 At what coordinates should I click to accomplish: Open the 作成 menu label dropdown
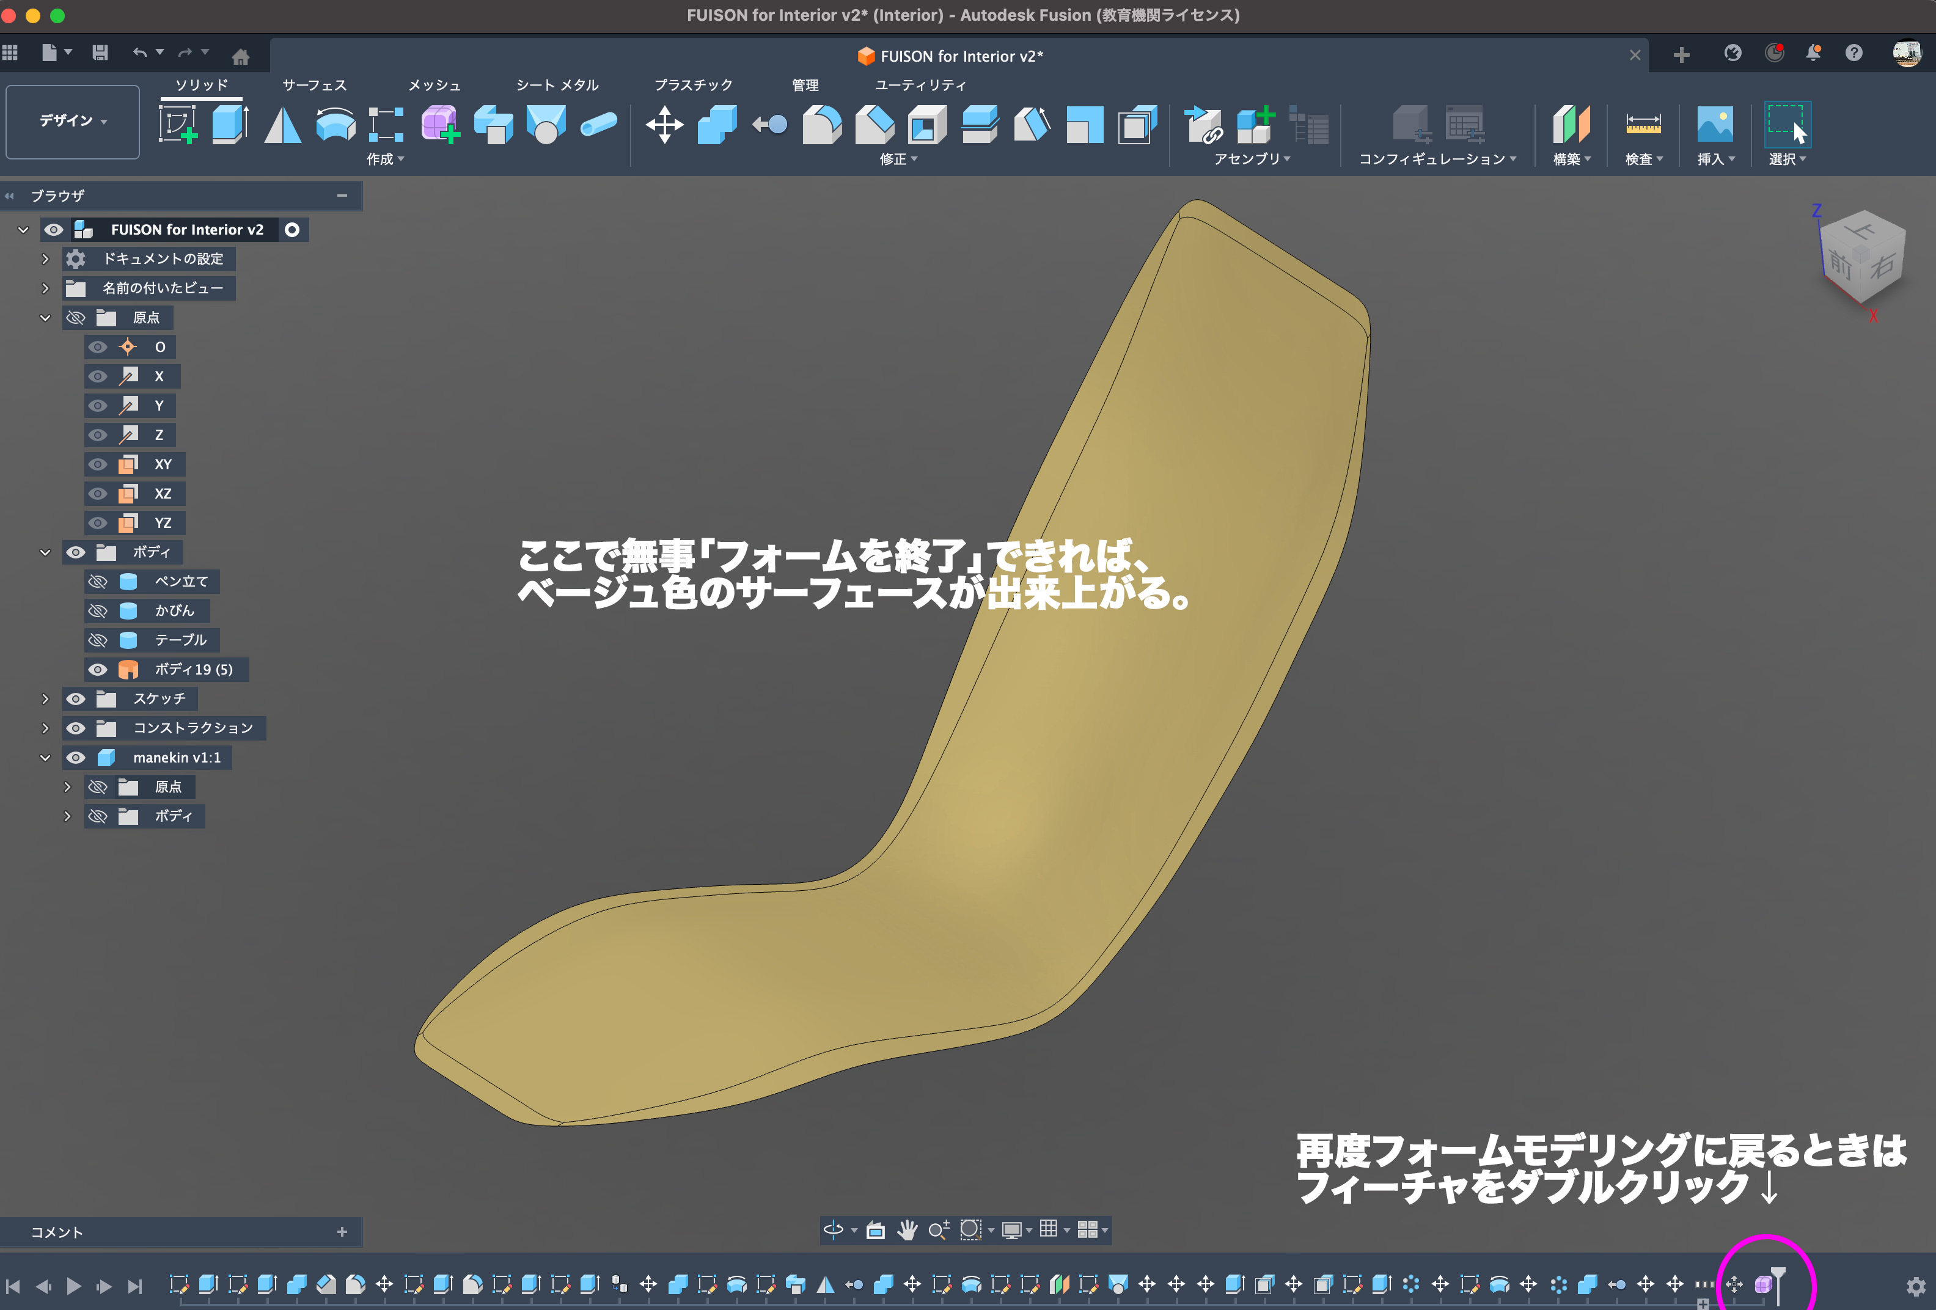click(385, 159)
